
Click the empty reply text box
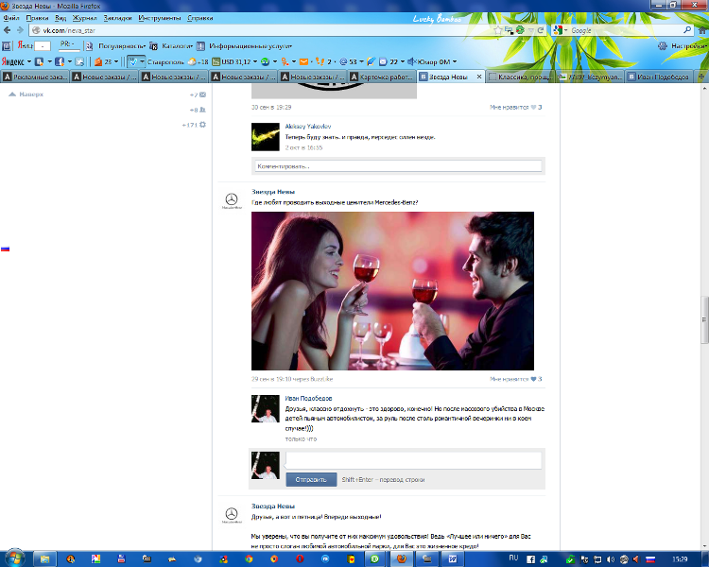click(x=414, y=460)
